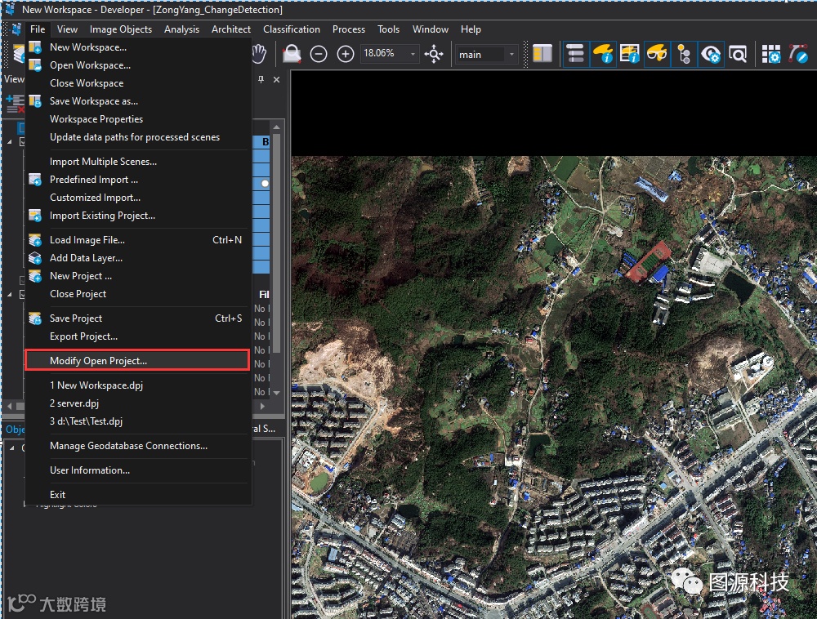The image size is (817, 619).
Task: Open the Classification menu
Action: coord(291,29)
